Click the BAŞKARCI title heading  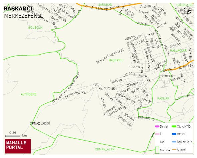pyautogui.click(x=18, y=9)
